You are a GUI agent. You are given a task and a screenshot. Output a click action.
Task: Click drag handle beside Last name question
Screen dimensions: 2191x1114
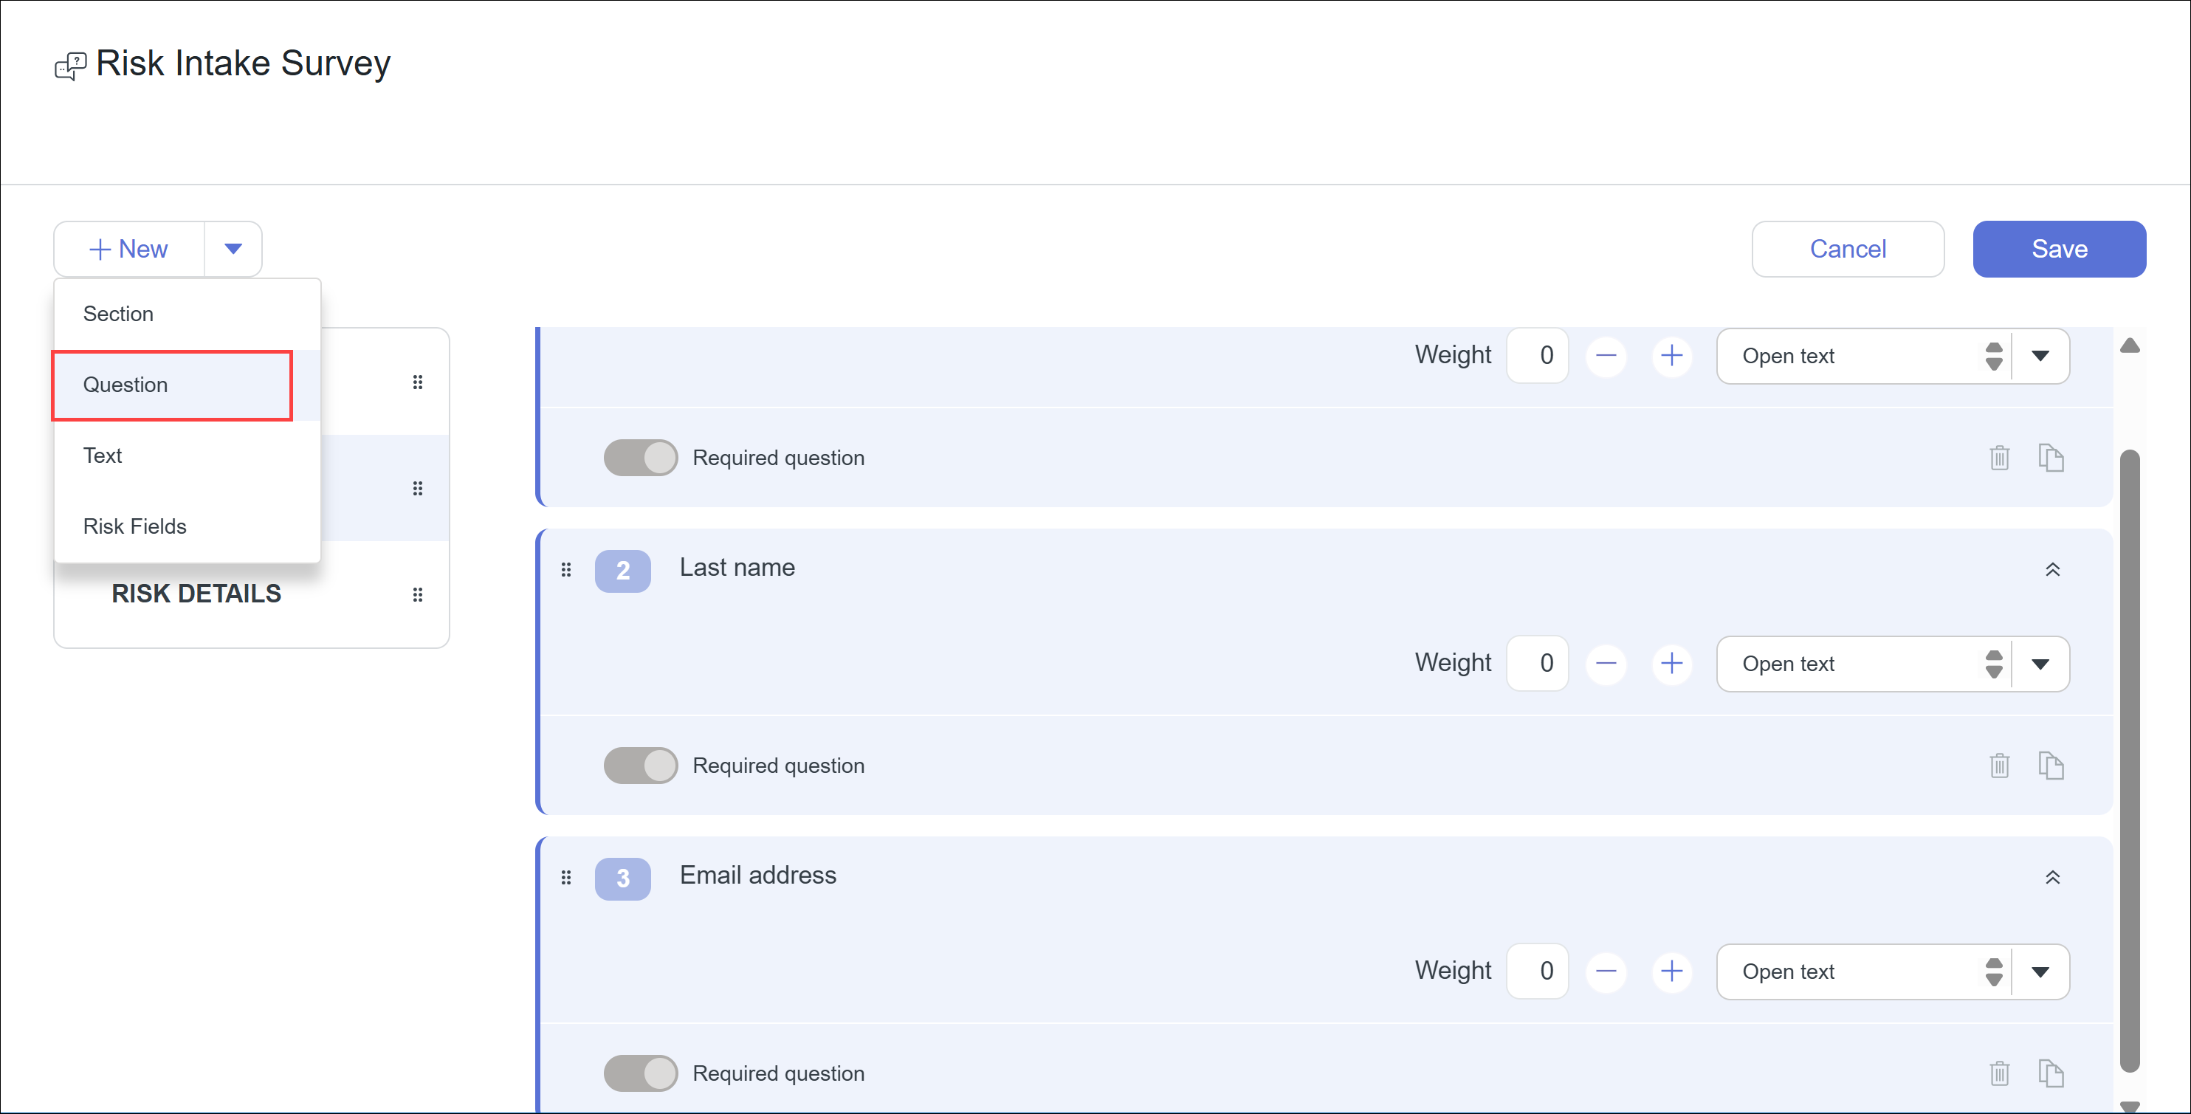coord(566,570)
